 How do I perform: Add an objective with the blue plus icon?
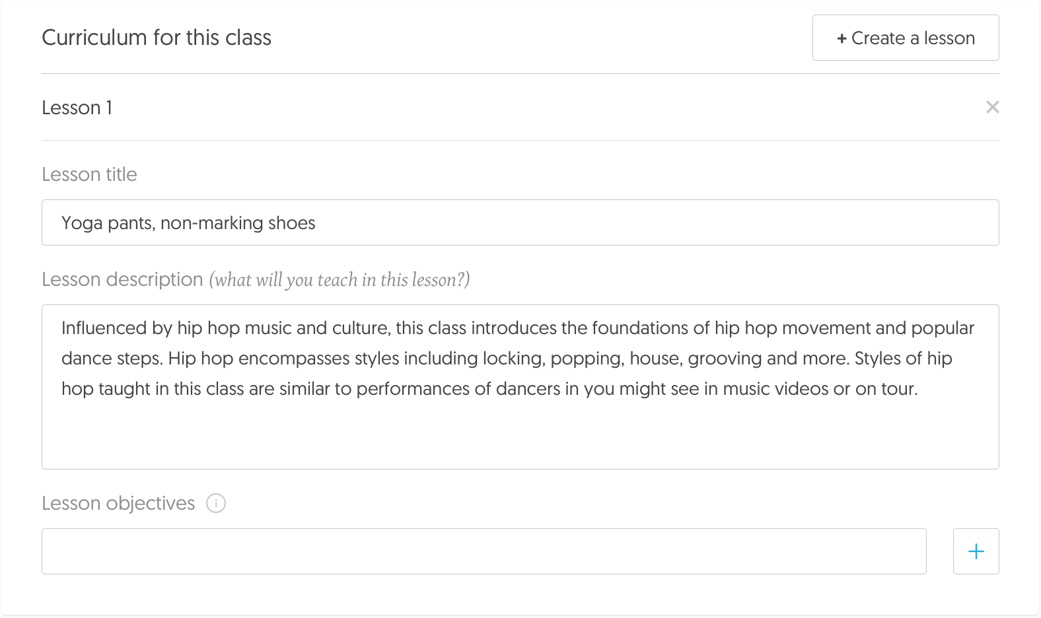coord(976,551)
